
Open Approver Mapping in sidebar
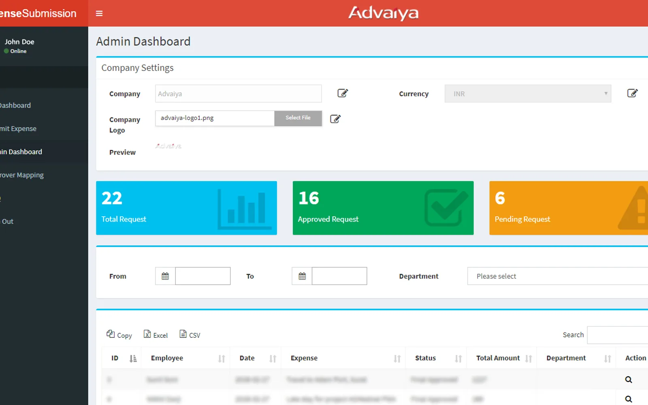[x=22, y=175]
